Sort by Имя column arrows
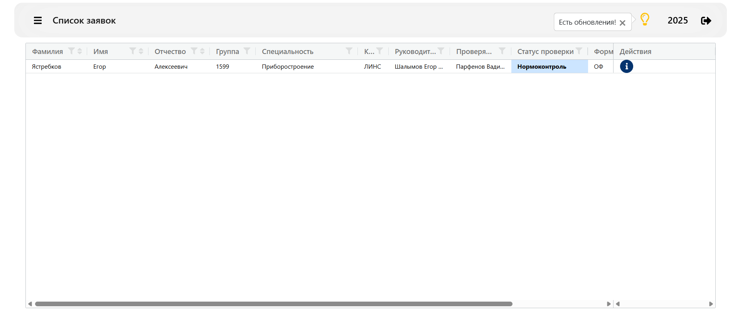This screenshot has width=740, height=329. pos(141,51)
